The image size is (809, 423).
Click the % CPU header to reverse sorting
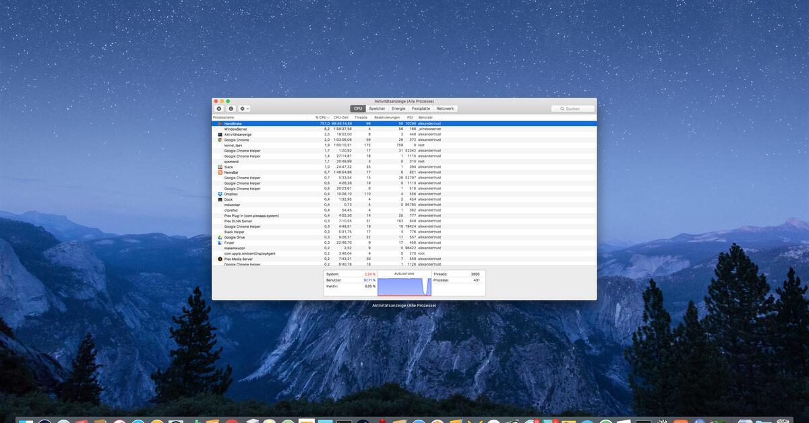pyautogui.click(x=320, y=117)
